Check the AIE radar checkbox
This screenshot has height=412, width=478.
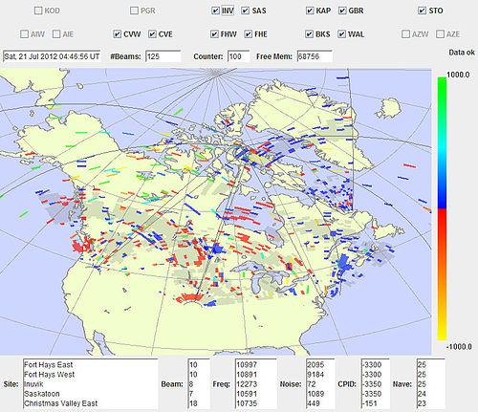(56, 34)
